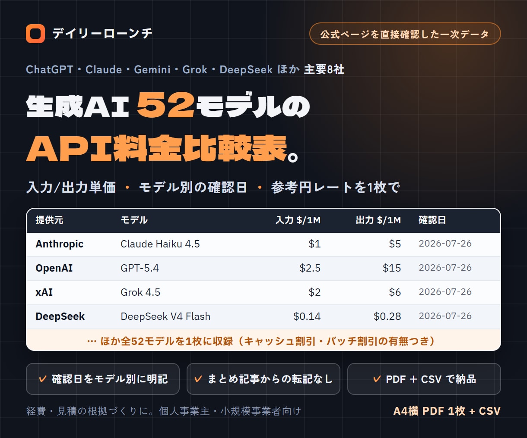Click the OpenAI provider cell
Image resolution: width=527 pixels, height=438 pixels.
coord(54,268)
